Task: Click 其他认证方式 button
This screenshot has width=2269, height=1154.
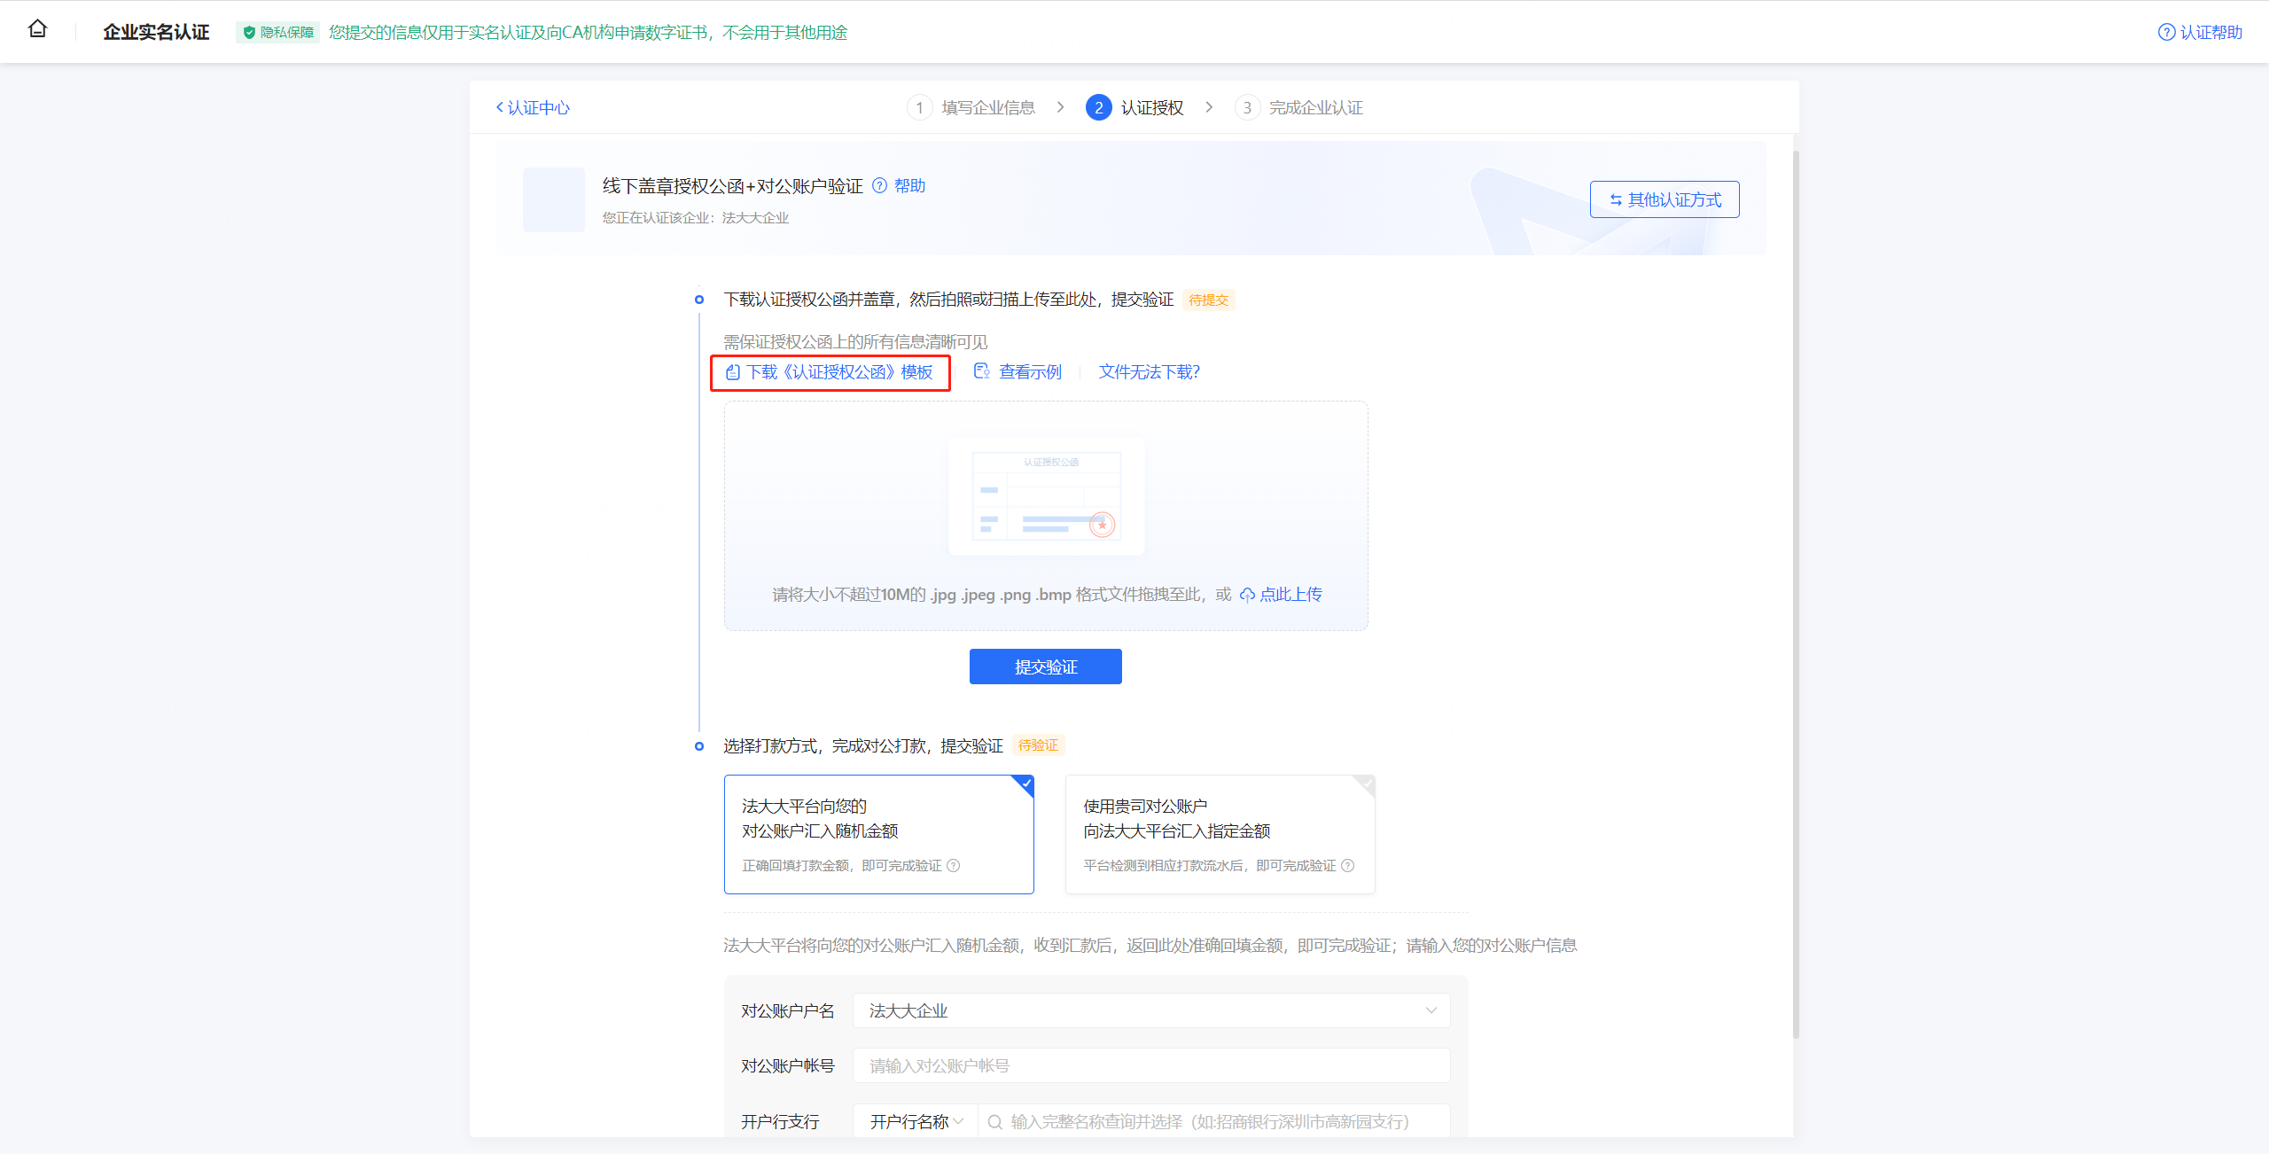Action: pyautogui.click(x=1664, y=199)
